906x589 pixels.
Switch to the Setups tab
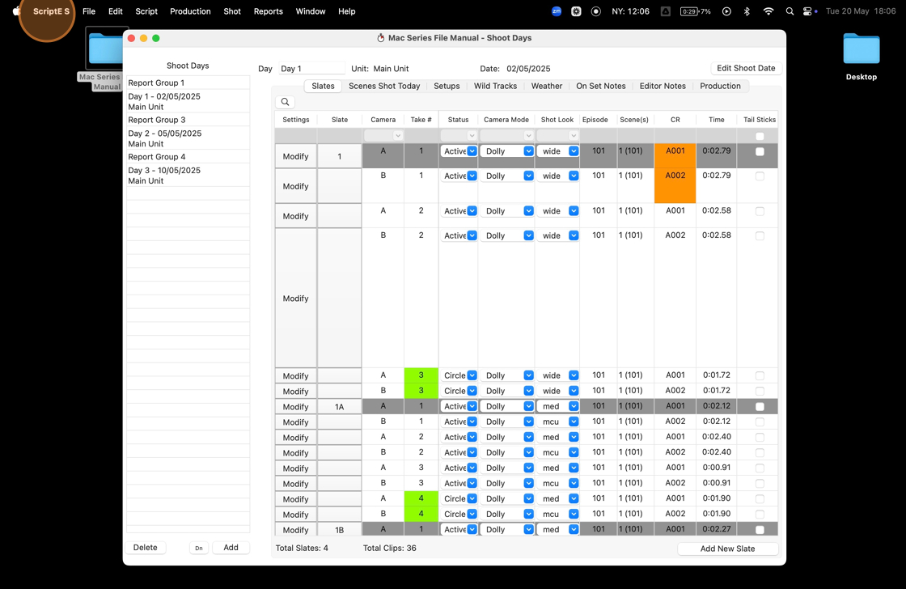447,86
